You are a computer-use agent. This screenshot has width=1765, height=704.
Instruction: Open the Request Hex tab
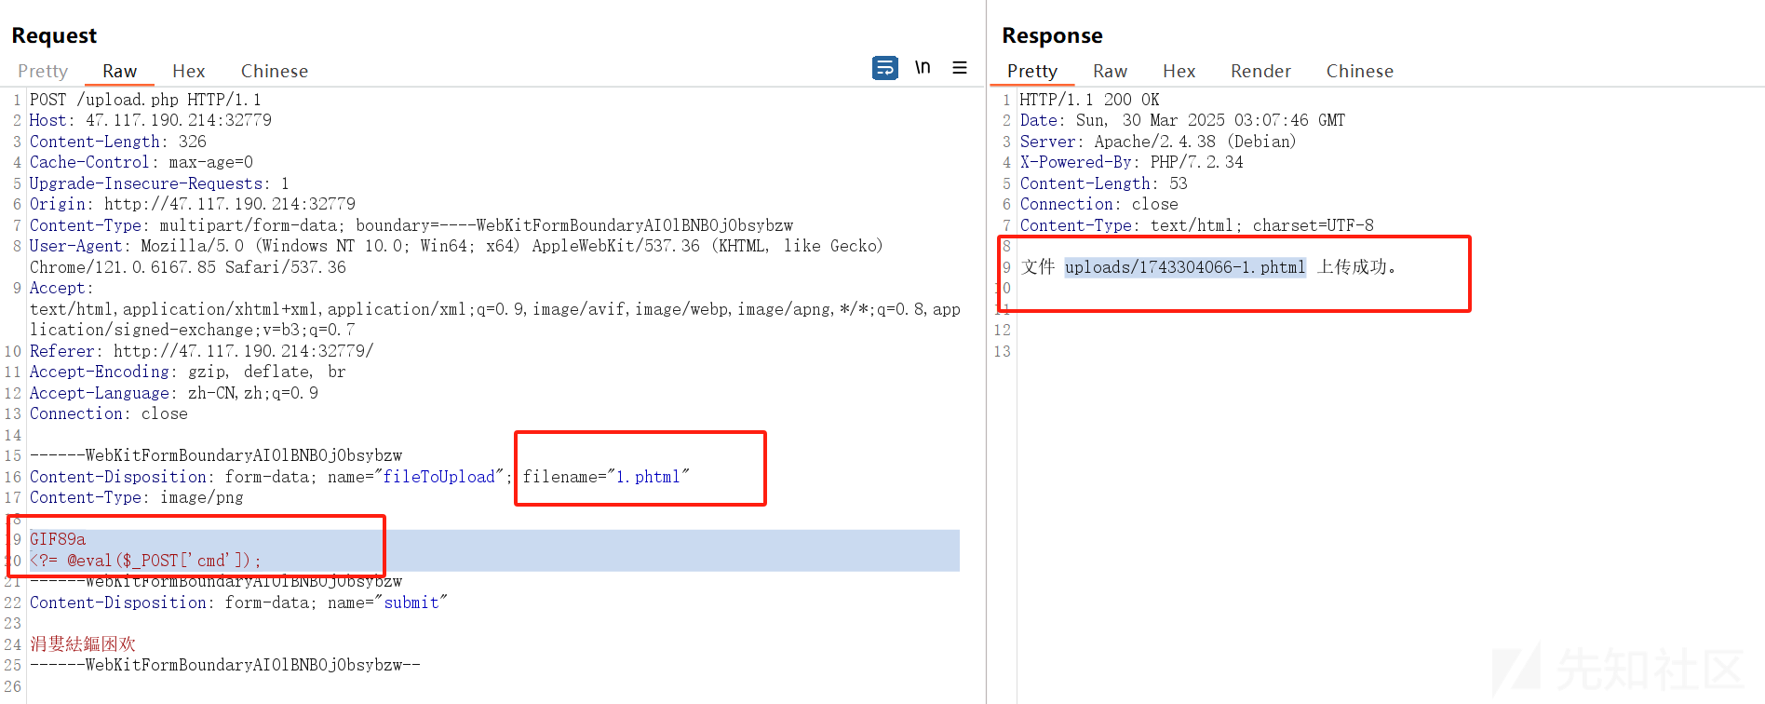189,71
